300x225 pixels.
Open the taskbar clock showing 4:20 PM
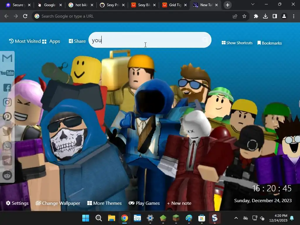coord(278,218)
